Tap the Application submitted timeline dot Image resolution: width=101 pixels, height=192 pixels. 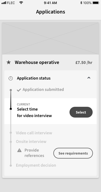click(11, 90)
